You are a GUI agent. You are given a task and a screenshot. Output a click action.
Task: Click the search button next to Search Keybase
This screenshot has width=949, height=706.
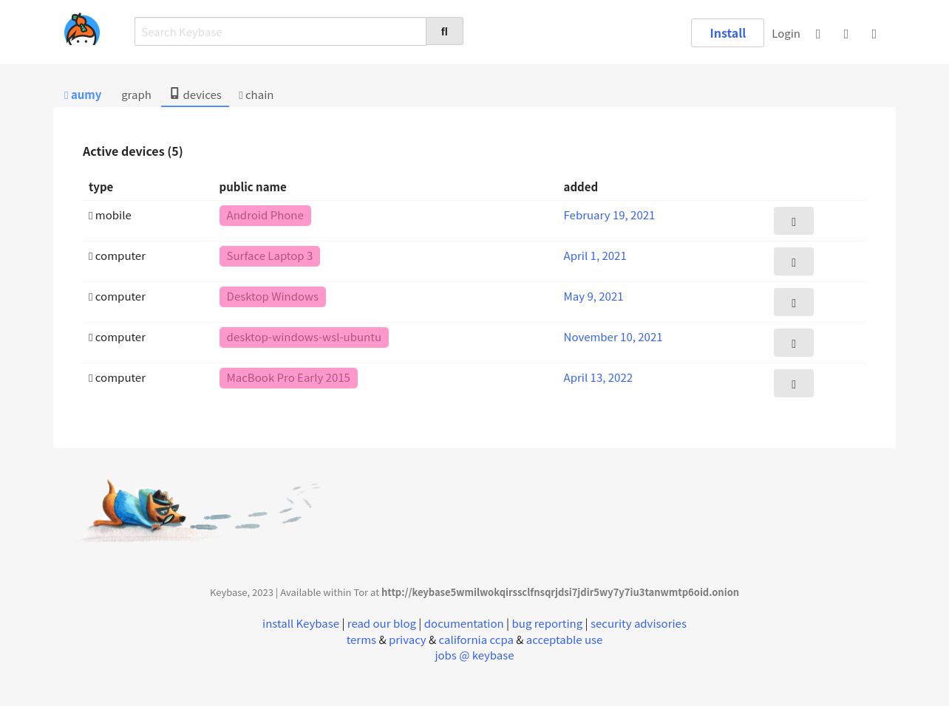tap(444, 31)
